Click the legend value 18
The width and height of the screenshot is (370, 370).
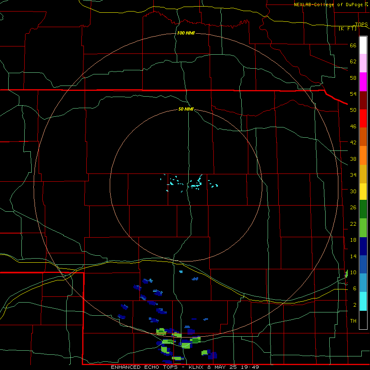(353, 240)
